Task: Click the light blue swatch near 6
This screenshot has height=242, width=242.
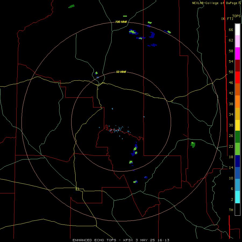Action: 237,185
